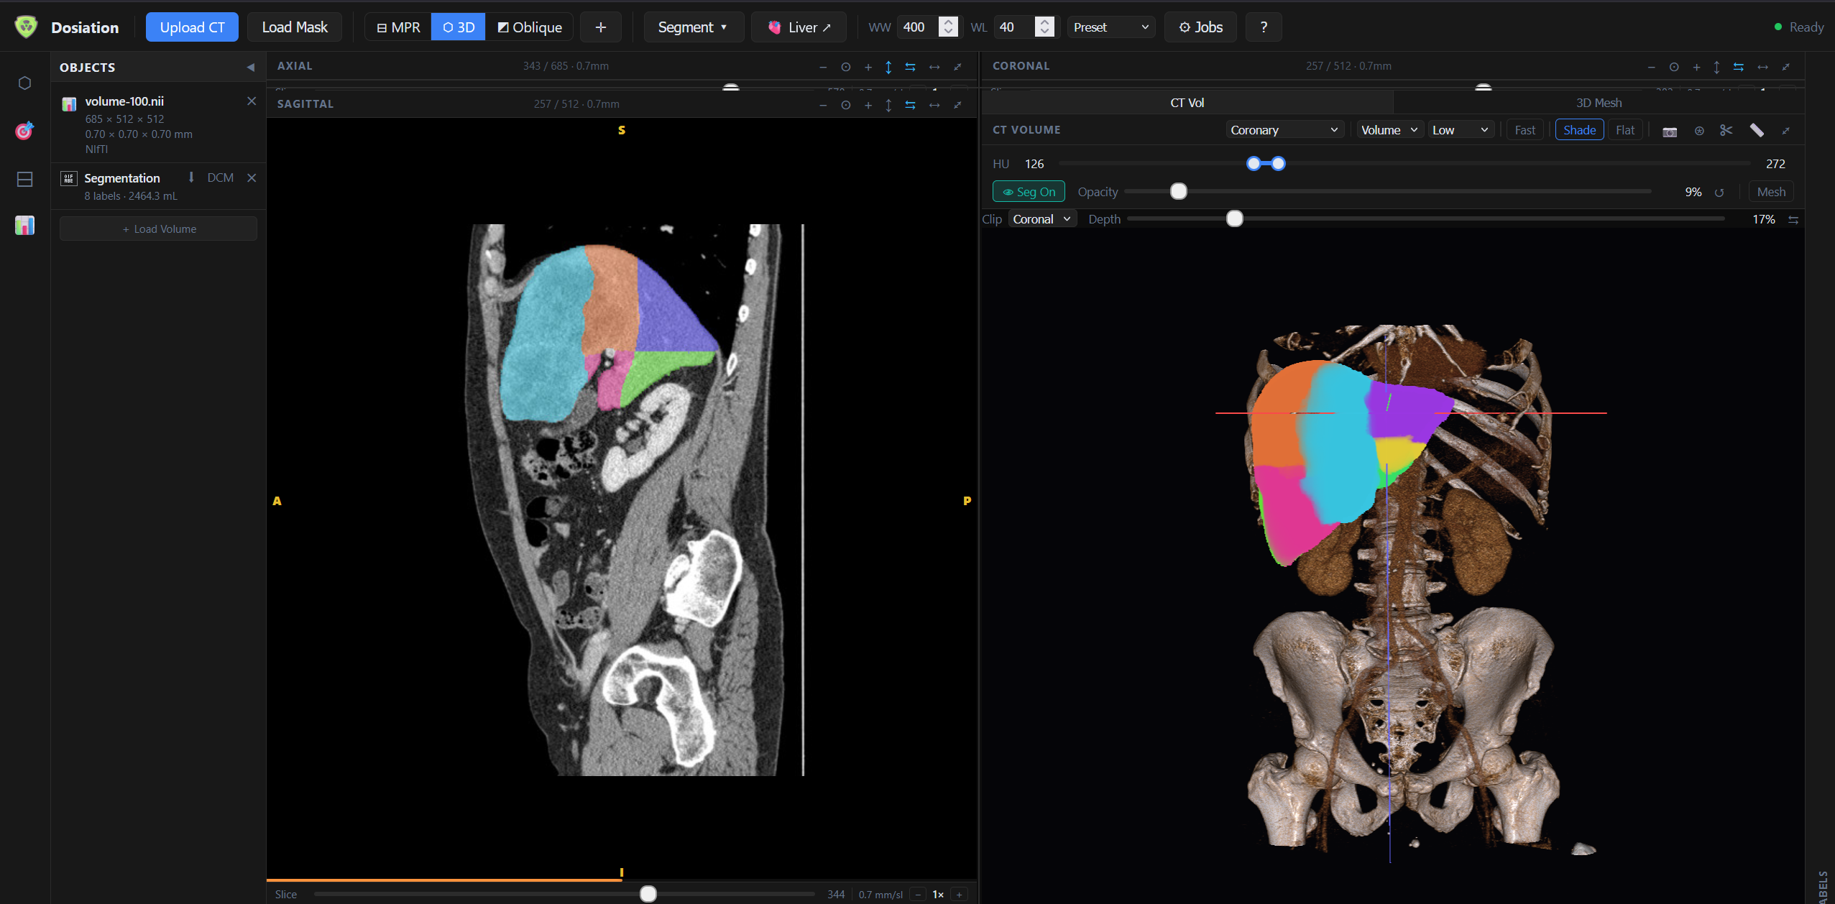
Task: Toggle vertical flip in Coronal header
Action: tap(1716, 67)
